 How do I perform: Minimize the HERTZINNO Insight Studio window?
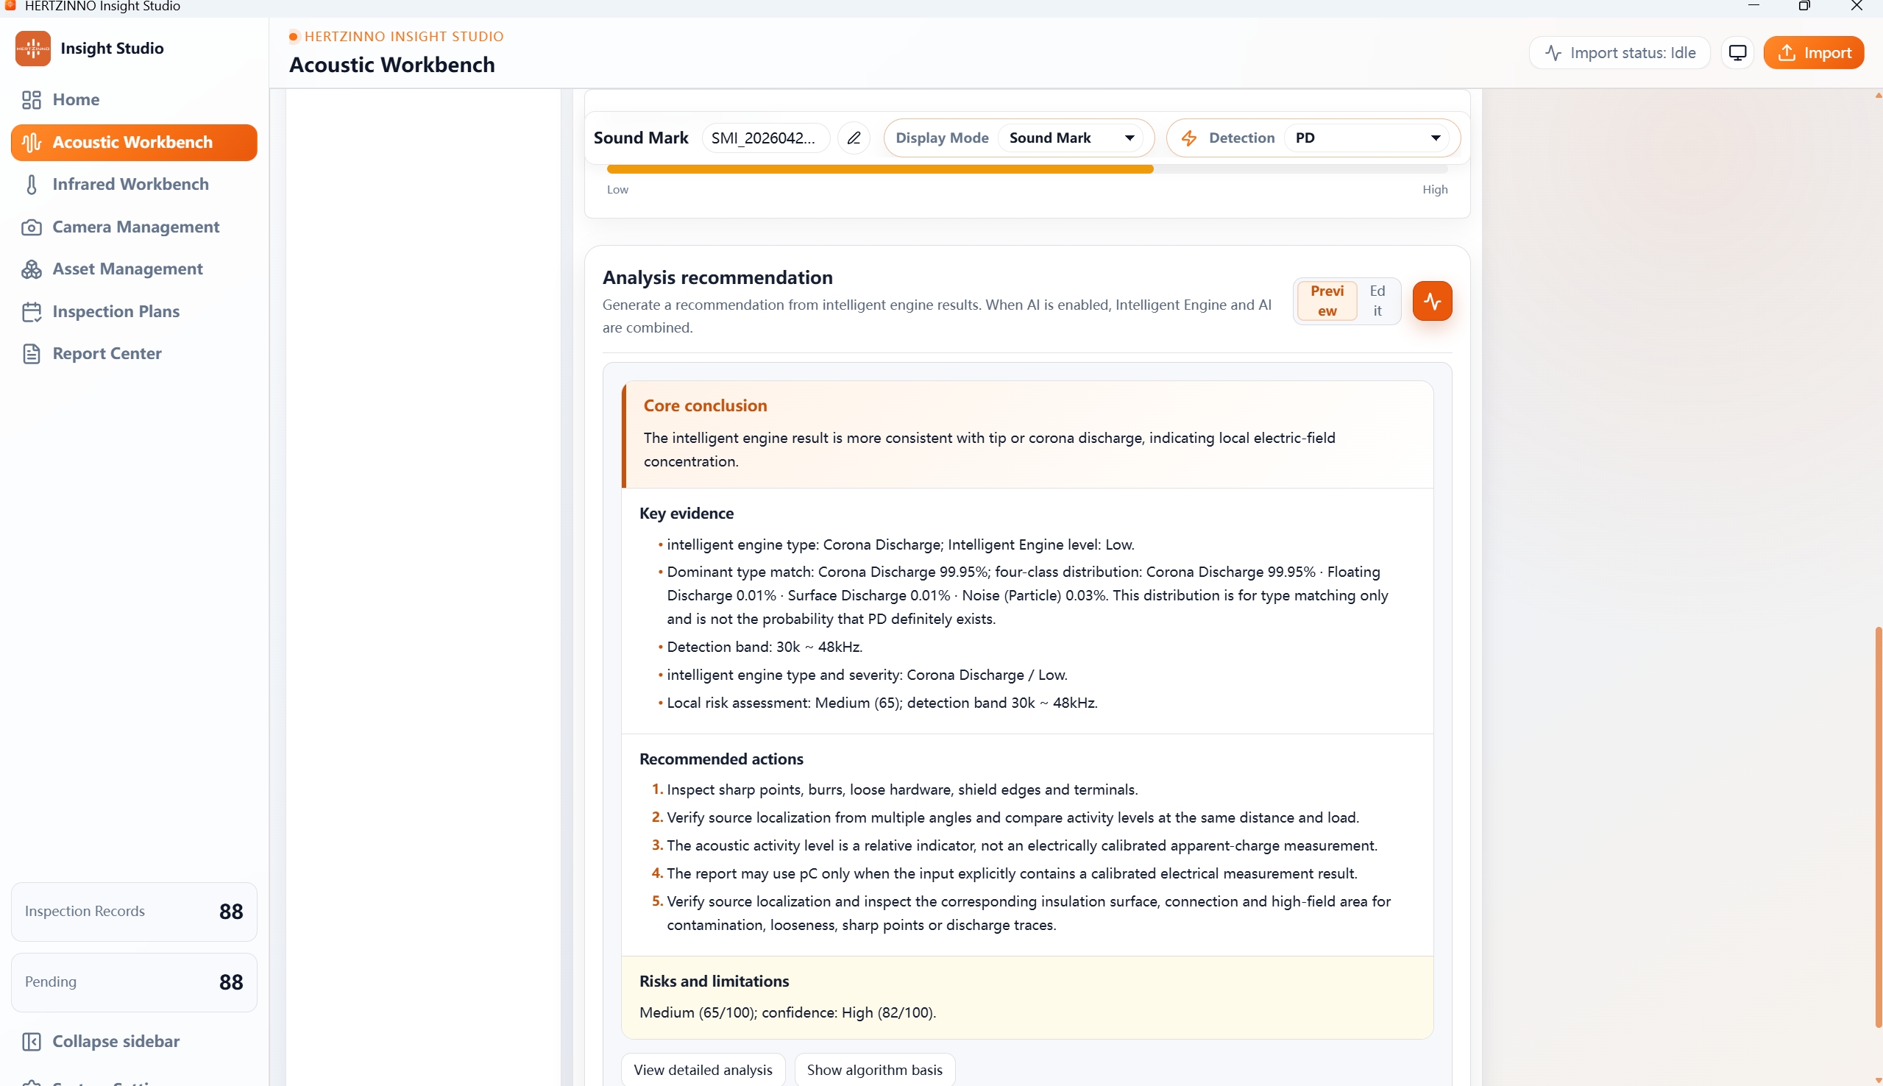tap(1754, 6)
